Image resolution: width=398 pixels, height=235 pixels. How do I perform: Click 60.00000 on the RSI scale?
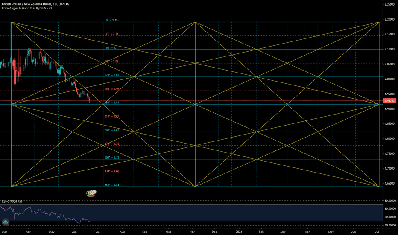point(390,209)
